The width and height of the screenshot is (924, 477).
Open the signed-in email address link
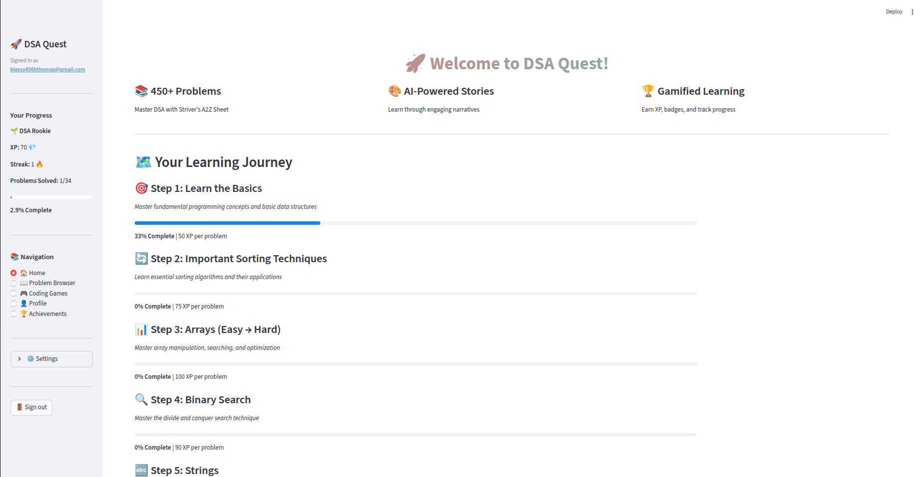coord(47,69)
